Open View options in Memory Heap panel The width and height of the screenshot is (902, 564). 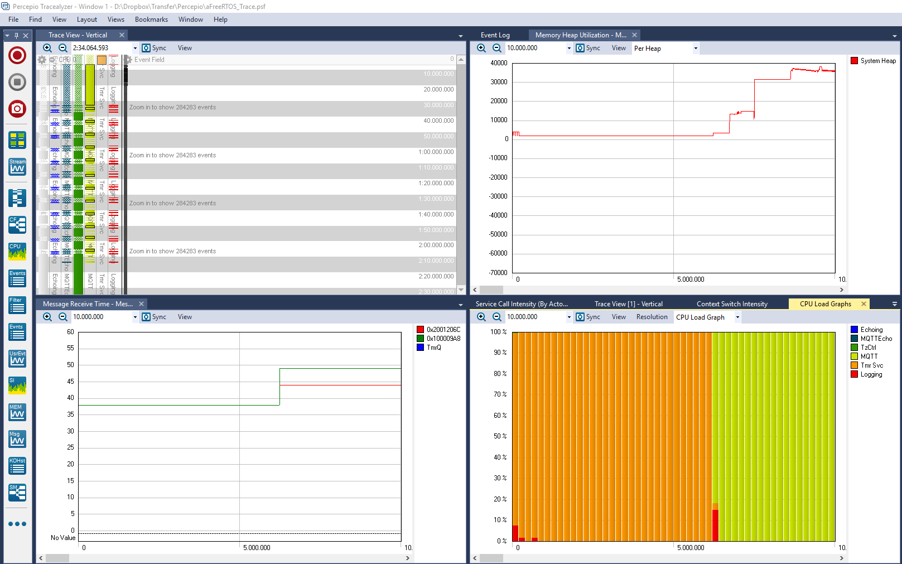(x=619, y=48)
